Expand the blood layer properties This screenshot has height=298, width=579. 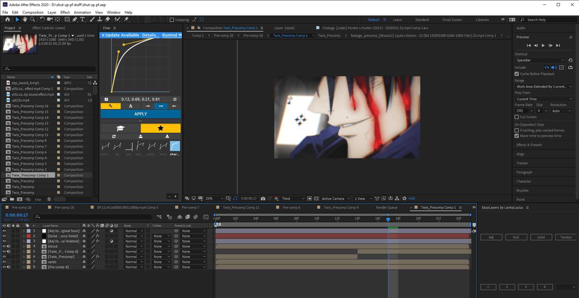(24, 246)
